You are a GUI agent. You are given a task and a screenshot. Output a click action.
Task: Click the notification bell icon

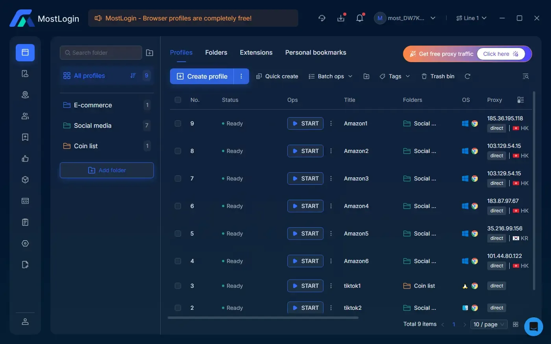coord(359,18)
